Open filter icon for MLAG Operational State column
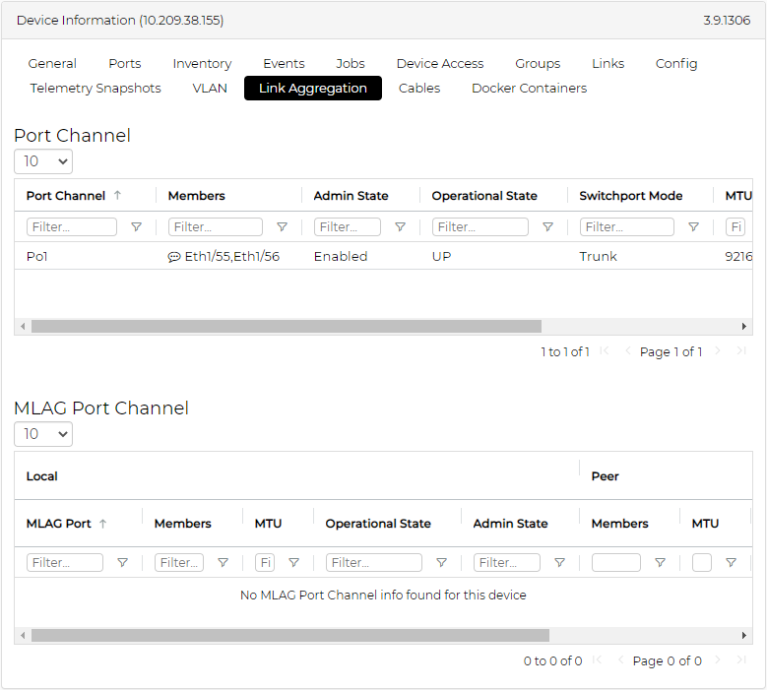This screenshot has height=690, width=767. click(x=441, y=563)
